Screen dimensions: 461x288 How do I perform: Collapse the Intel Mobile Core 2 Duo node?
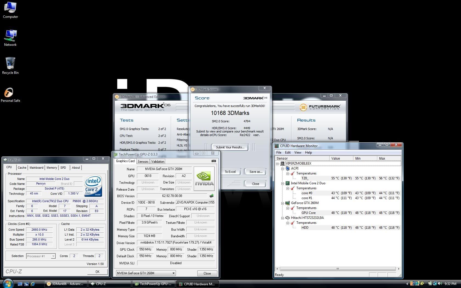click(282, 183)
